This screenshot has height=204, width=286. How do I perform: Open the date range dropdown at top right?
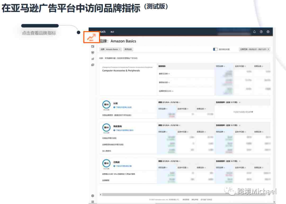pyautogui.click(x=255, y=49)
